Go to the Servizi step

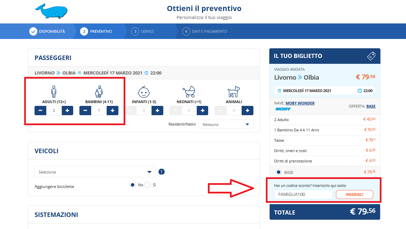click(x=143, y=31)
